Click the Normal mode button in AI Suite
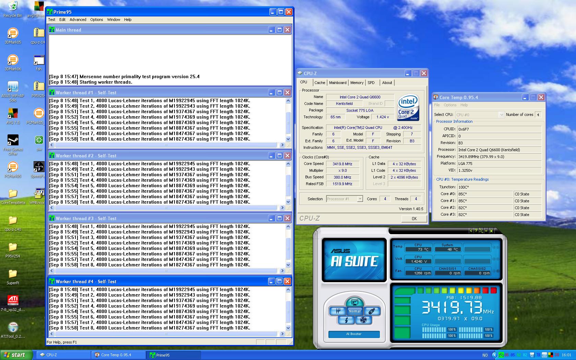 pyautogui.click(x=355, y=311)
